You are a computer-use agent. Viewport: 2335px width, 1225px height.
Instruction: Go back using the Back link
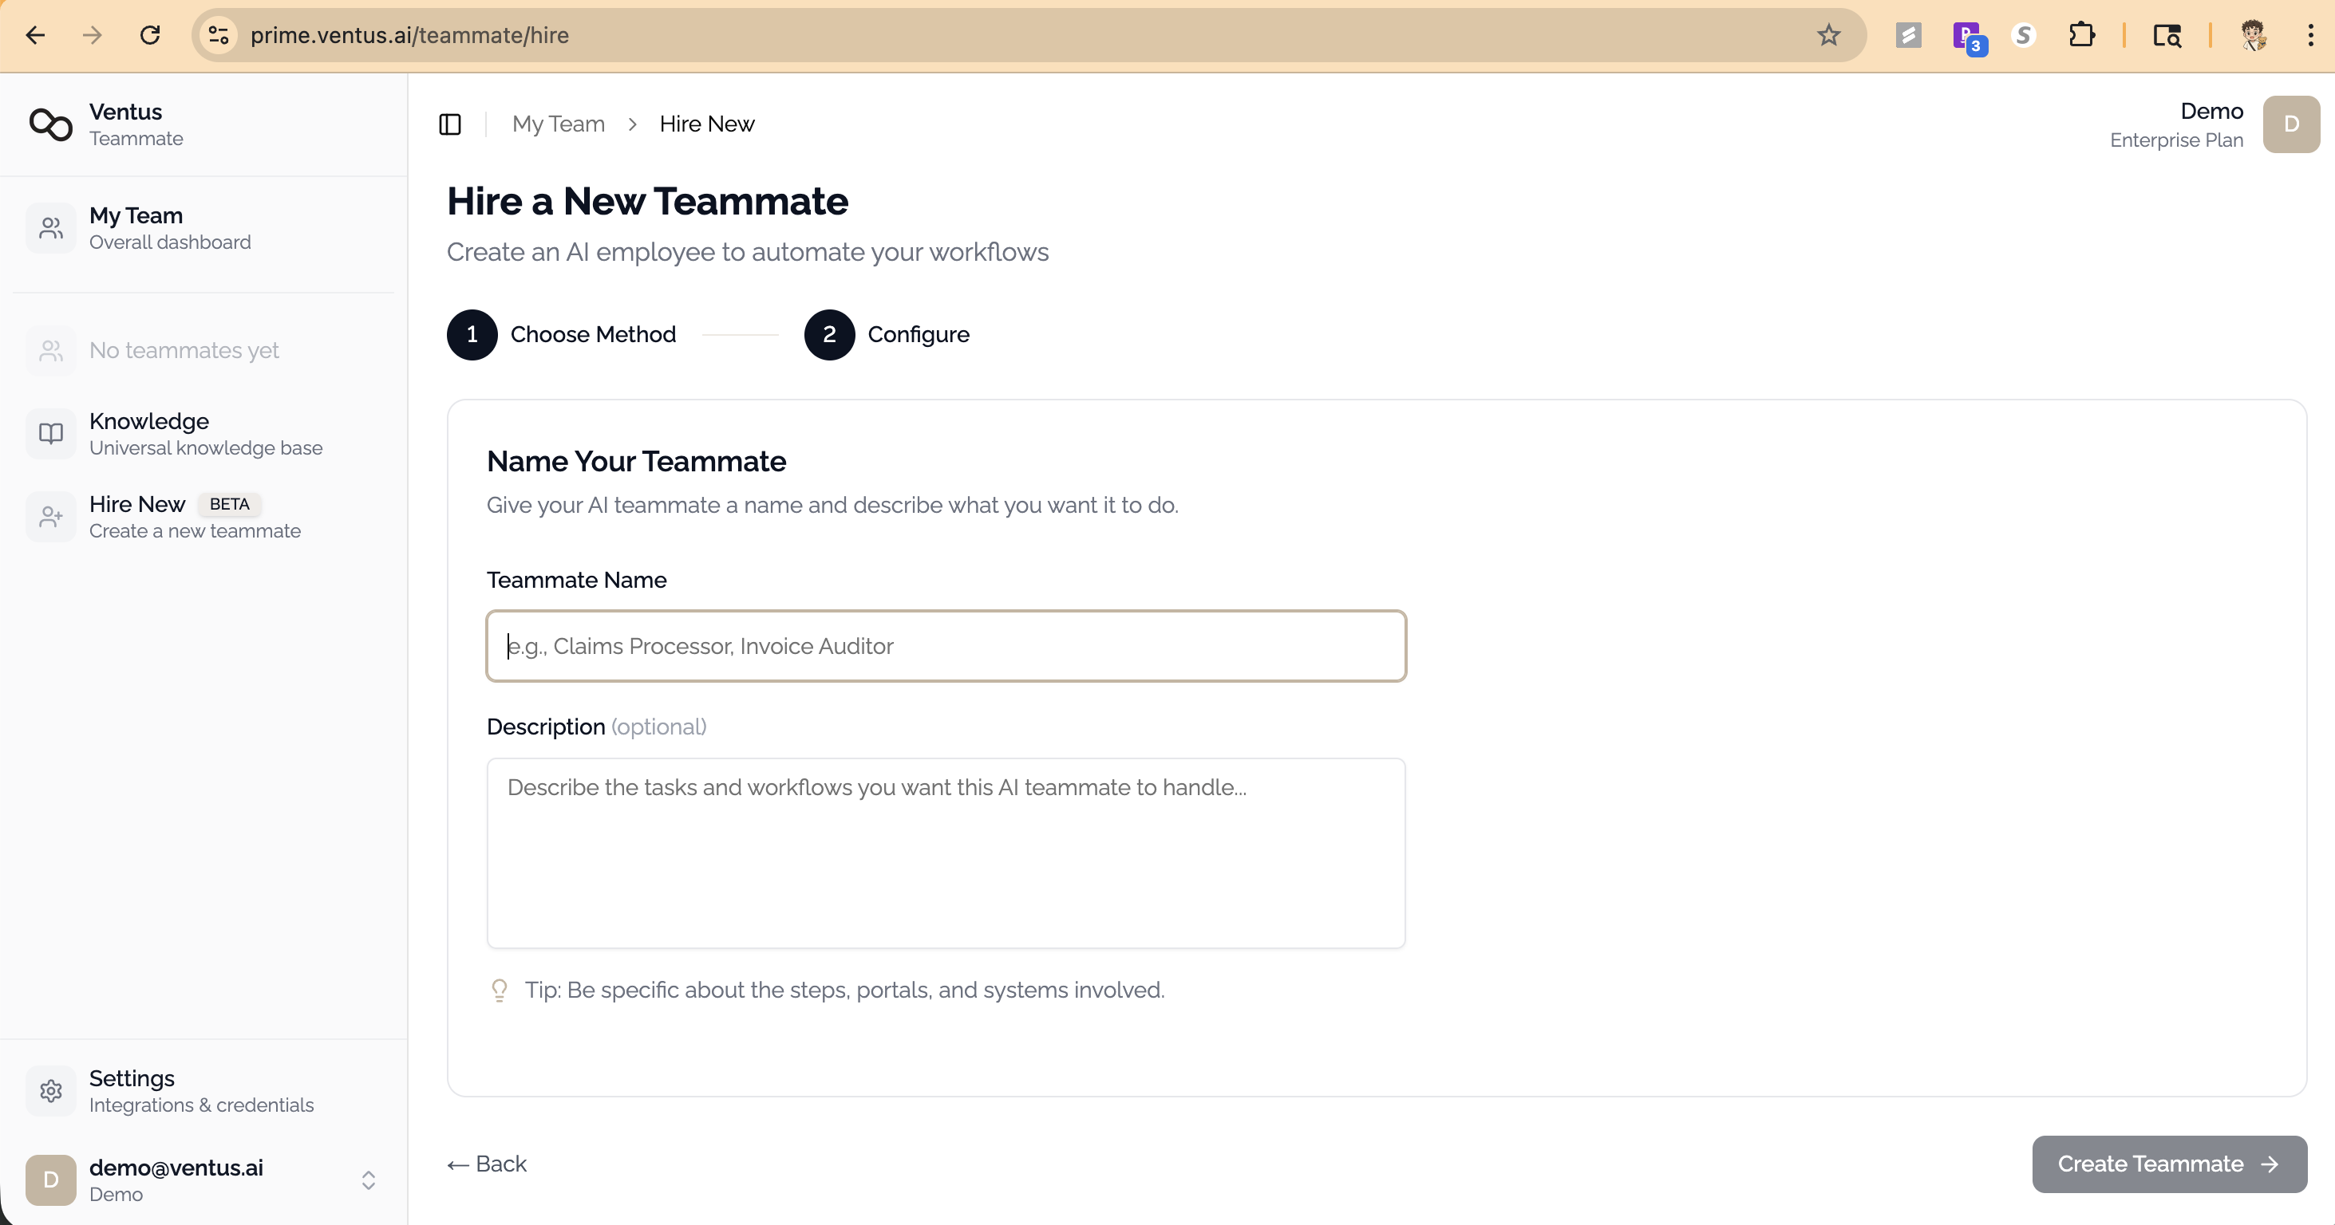click(487, 1164)
